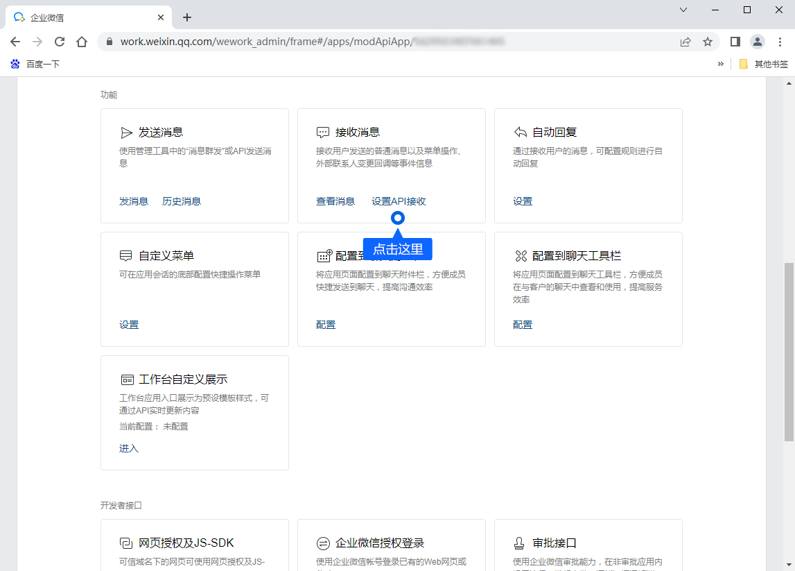Click the 自定义菜单 menu icon
Screen dimensions: 795x571
click(126, 256)
